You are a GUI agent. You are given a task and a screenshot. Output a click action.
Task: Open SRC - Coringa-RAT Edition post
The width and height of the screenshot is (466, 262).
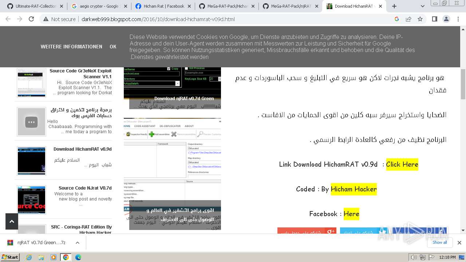[x=81, y=230]
